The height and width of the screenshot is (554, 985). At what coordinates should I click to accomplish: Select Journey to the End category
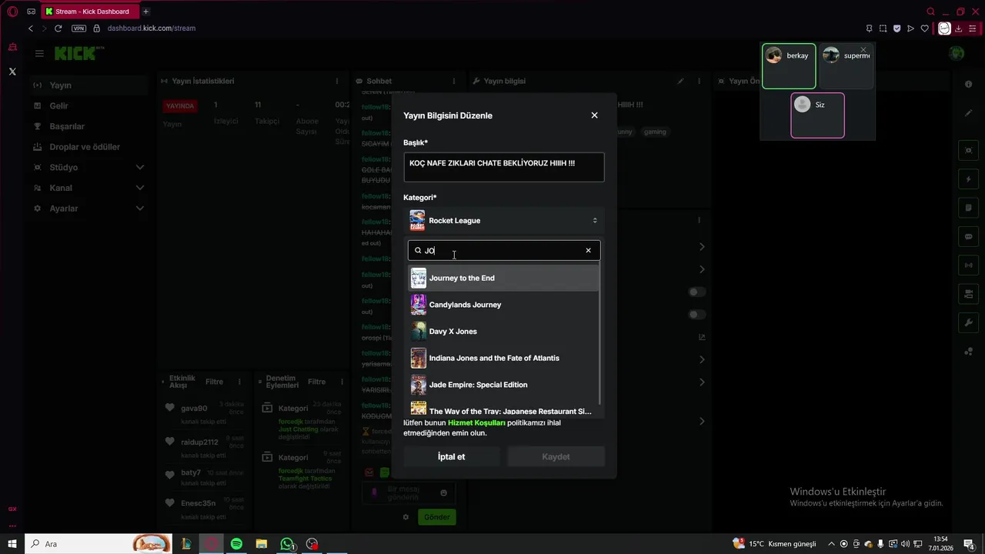pyautogui.click(x=503, y=278)
